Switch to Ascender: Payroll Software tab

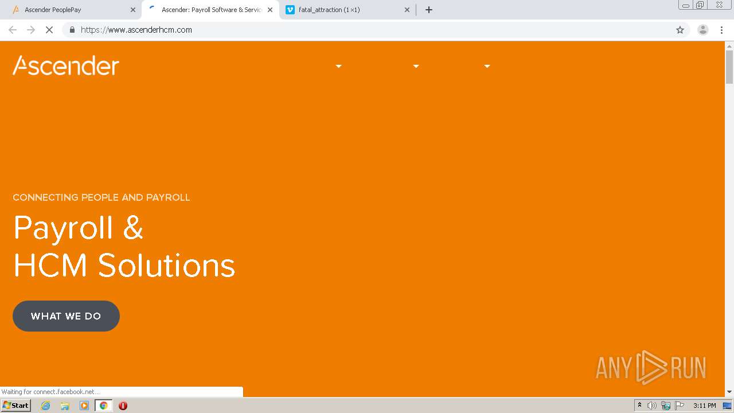click(x=210, y=10)
